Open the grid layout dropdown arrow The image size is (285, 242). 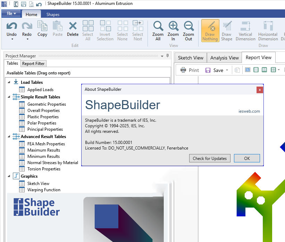pyautogui.click(x=279, y=70)
